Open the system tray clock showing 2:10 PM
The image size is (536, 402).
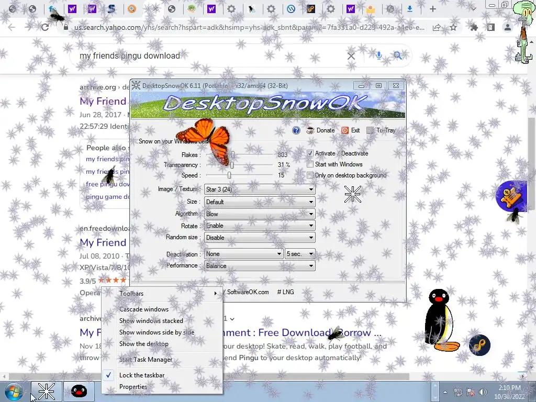coord(509,392)
